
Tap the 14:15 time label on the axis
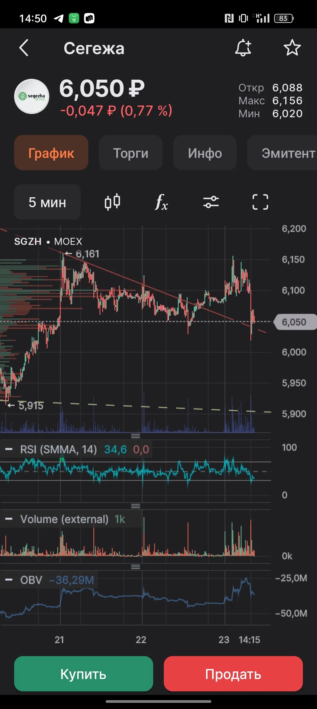(x=249, y=640)
